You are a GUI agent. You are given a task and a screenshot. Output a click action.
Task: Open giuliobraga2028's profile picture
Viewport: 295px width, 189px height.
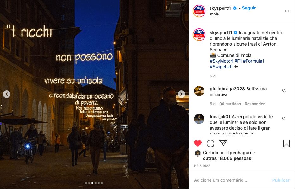coord(199,91)
